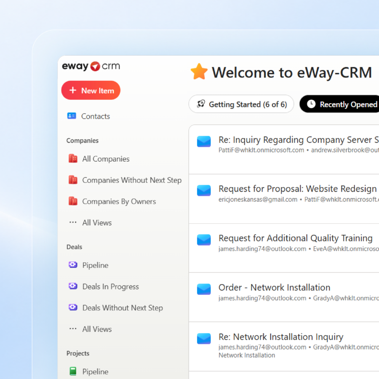Image resolution: width=379 pixels, height=379 pixels.
Task: Open Request for Additional Quality Training email
Action: tap(284, 248)
